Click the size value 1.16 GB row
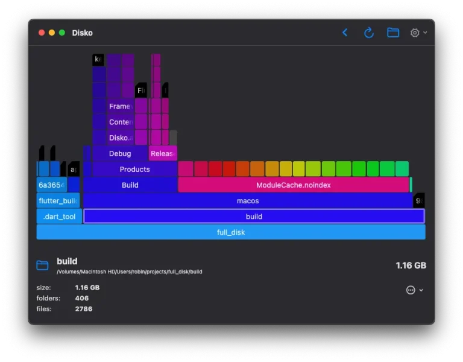Image resolution: width=463 pixels, height=362 pixels. click(x=87, y=288)
